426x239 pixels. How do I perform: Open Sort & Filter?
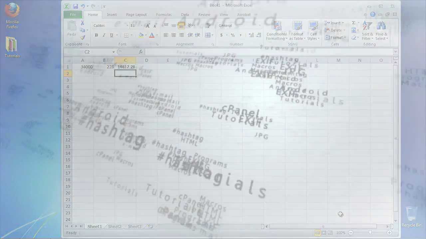368,31
